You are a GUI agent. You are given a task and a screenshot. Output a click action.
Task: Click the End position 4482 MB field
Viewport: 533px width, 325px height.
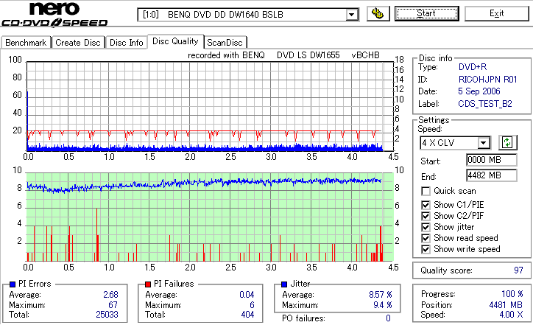(x=492, y=175)
